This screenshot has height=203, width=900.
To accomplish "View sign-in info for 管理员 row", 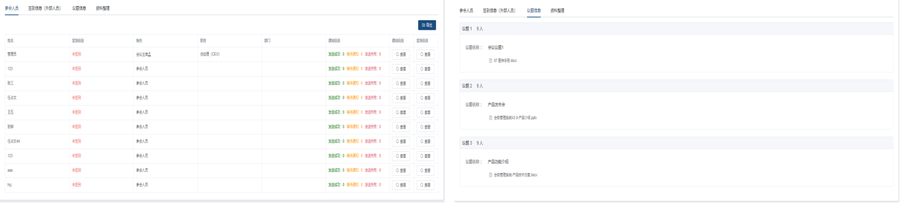I will point(425,54).
